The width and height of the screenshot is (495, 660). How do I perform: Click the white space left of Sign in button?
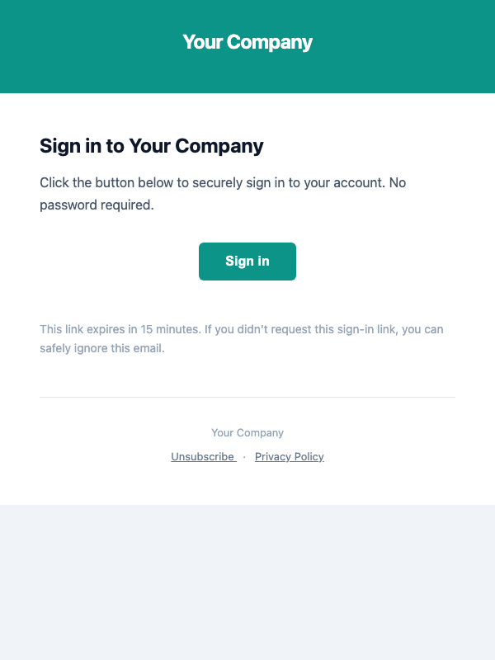click(115, 262)
